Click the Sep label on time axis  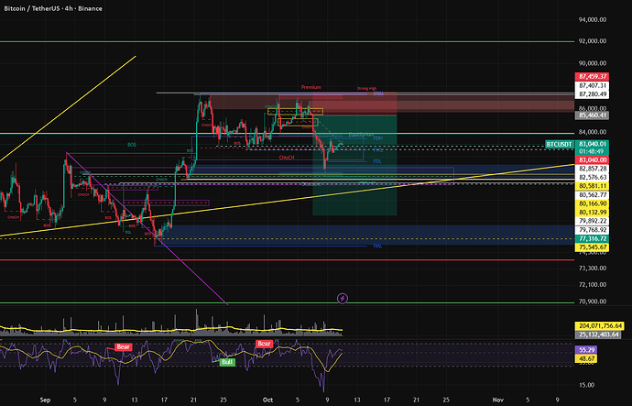(45, 400)
